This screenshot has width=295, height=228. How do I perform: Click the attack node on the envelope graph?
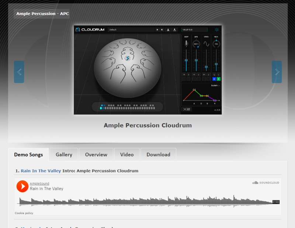click(x=194, y=90)
